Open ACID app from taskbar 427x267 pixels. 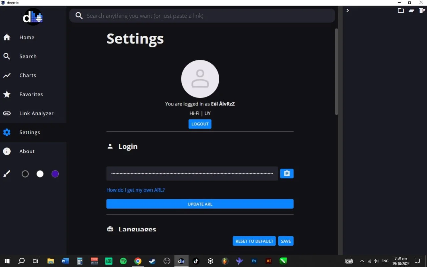point(109,261)
